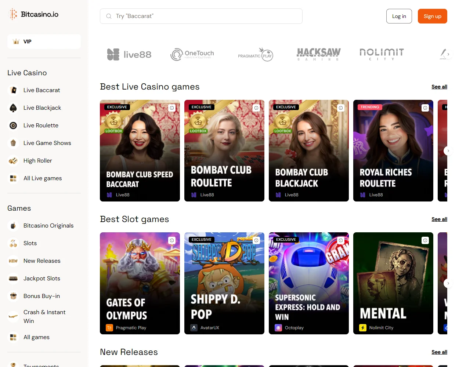
Task: Advance the Best Live Casino games carousel
Action: click(448, 150)
